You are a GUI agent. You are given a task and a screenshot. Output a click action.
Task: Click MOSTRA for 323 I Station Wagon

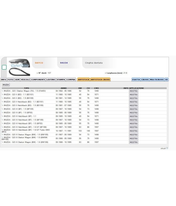tap(134, 91)
